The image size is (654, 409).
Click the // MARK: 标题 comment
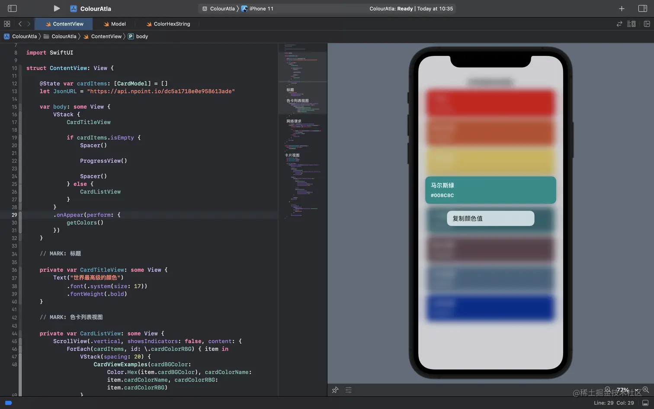pyautogui.click(x=60, y=254)
